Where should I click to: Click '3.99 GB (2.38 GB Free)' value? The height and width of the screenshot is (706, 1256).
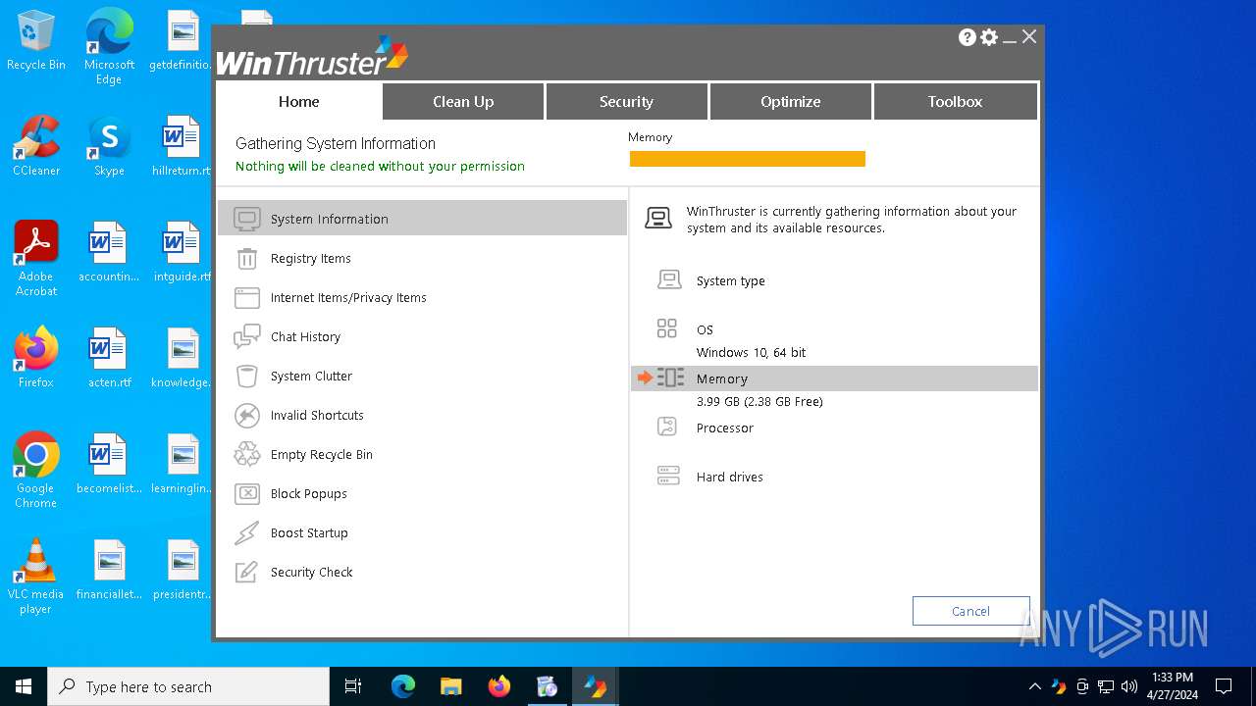click(759, 401)
